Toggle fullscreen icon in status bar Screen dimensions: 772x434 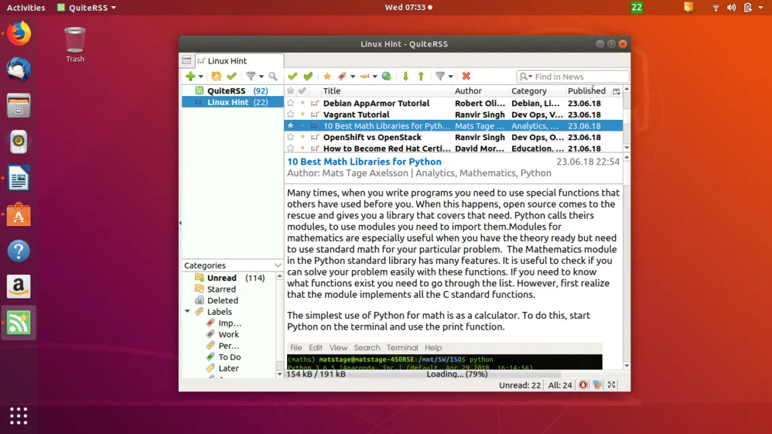612,385
